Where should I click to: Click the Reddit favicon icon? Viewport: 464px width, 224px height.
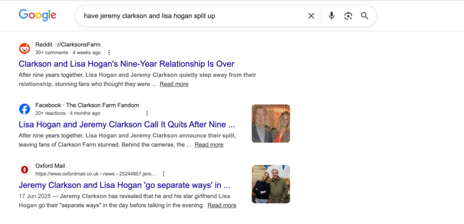click(x=24, y=48)
